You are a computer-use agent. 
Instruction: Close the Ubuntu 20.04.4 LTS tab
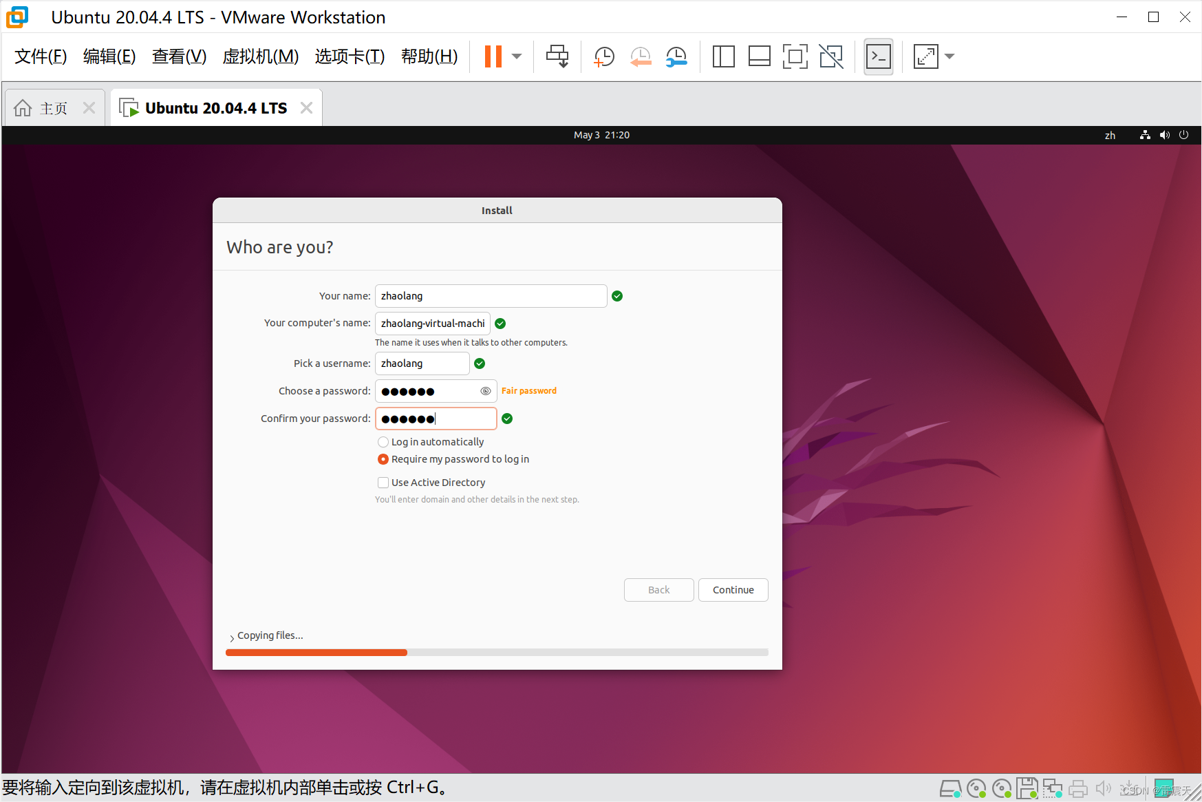point(307,108)
